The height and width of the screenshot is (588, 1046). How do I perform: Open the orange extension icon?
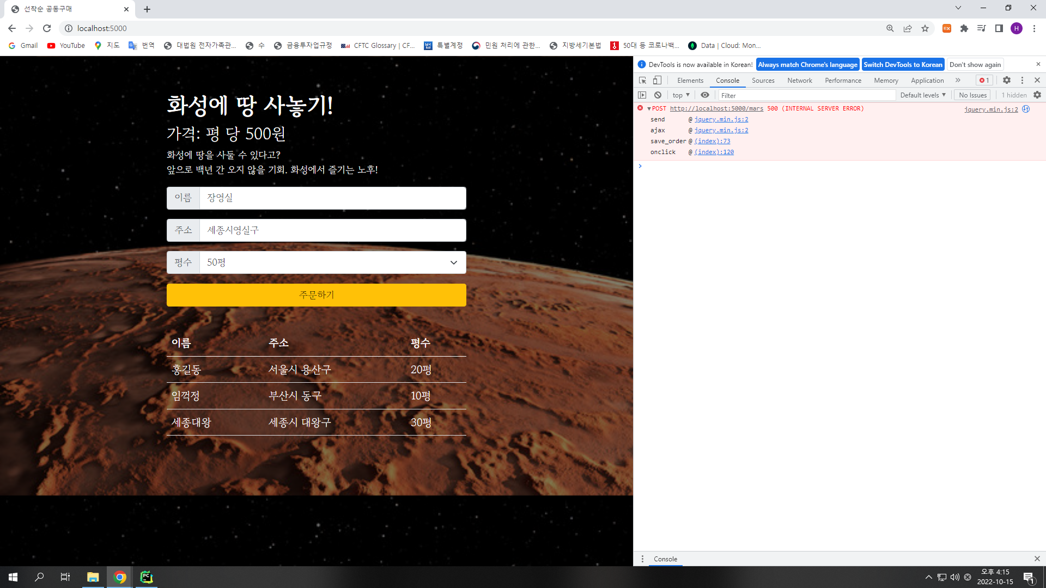tap(947, 28)
